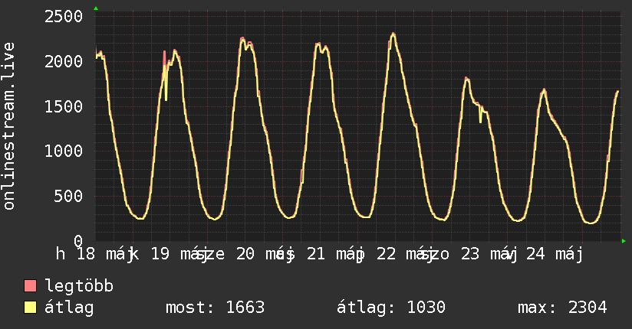Click the 1000 y-axis label
The height and width of the screenshot is (329, 632).
pyautogui.click(x=64, y=151)
